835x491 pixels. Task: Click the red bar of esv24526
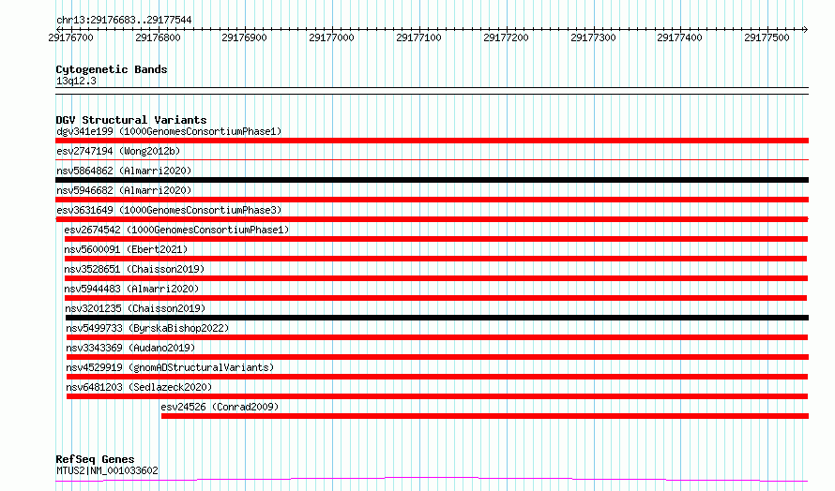coord(485,416)
